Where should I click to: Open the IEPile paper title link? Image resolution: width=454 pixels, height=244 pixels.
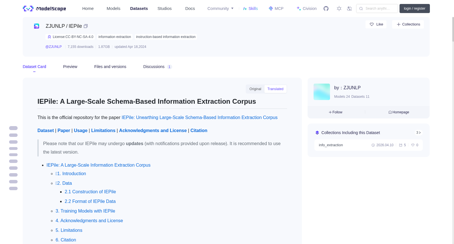(x=199, y=117)
